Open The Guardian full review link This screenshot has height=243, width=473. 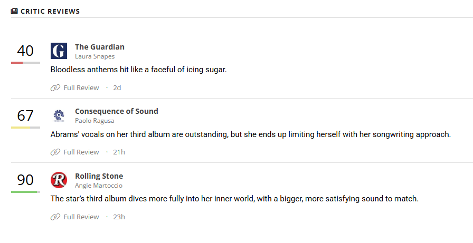coord(81,88)
